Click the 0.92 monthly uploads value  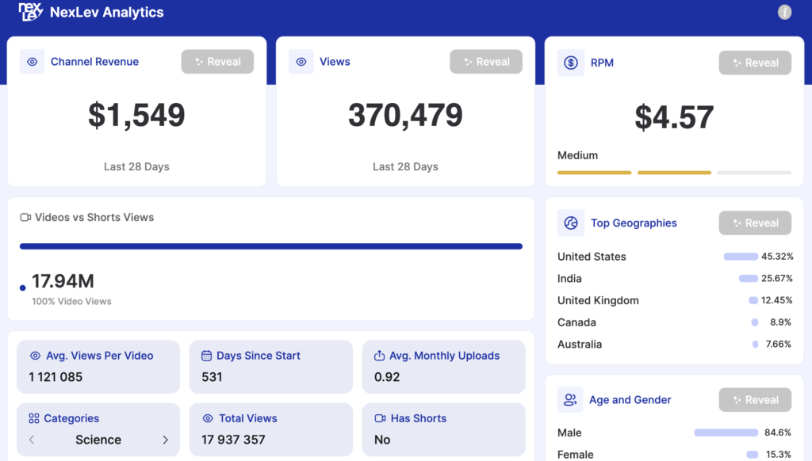(387, 377)
